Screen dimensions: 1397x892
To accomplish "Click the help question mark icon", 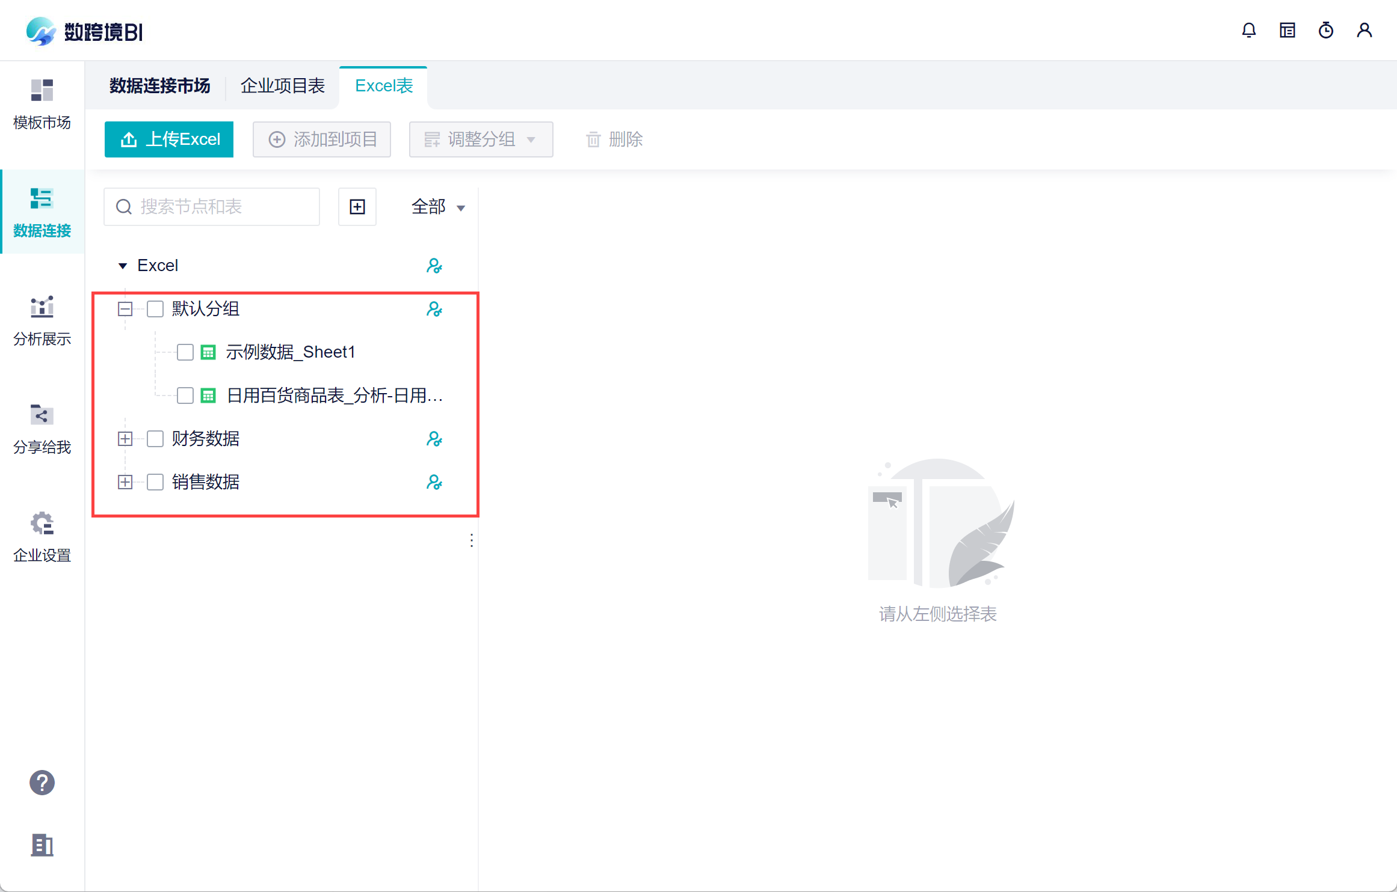I will tap(42, 783).
